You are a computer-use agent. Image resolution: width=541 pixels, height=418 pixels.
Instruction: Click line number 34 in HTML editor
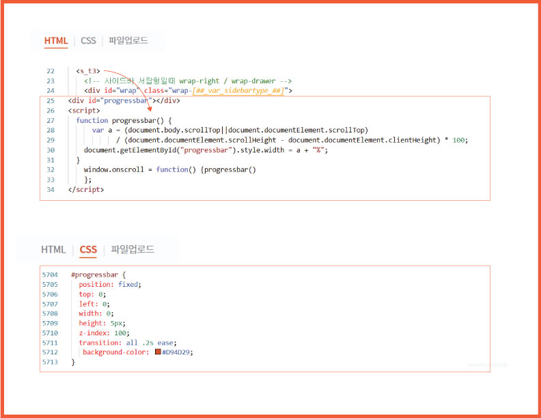tap(51, 190)
